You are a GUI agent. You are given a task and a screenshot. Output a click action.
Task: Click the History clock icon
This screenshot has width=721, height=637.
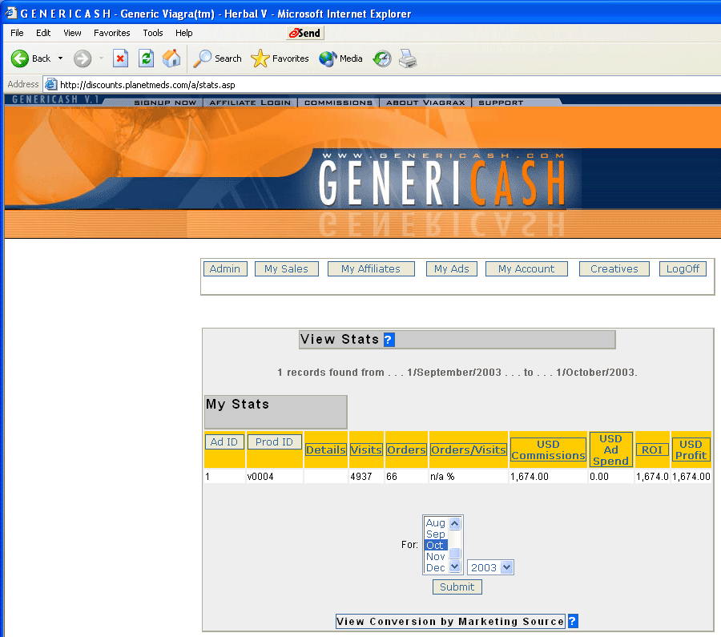(383, 58)
